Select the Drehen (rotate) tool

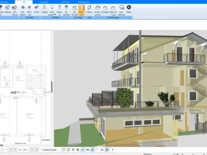8,9
